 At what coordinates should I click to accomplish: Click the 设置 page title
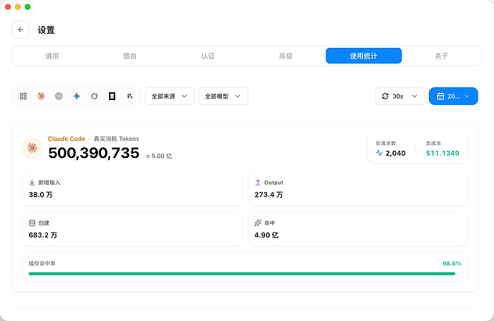tap(47, 30)
